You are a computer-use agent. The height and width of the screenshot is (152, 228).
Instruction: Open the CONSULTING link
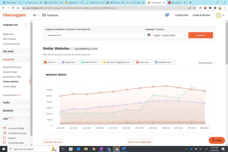(x=181, y=15)
